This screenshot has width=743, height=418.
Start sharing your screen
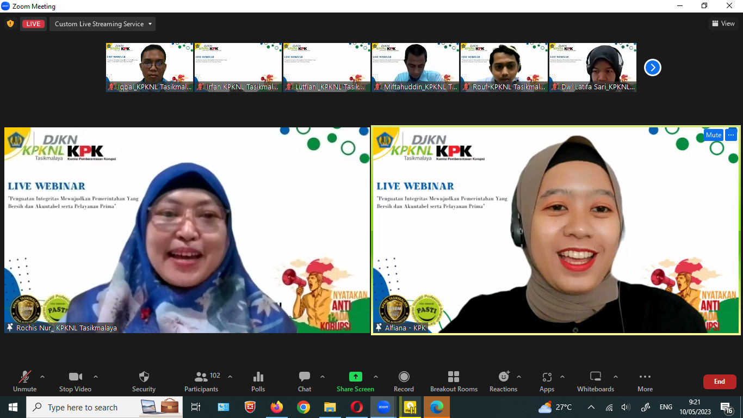[x=355, y=381]
